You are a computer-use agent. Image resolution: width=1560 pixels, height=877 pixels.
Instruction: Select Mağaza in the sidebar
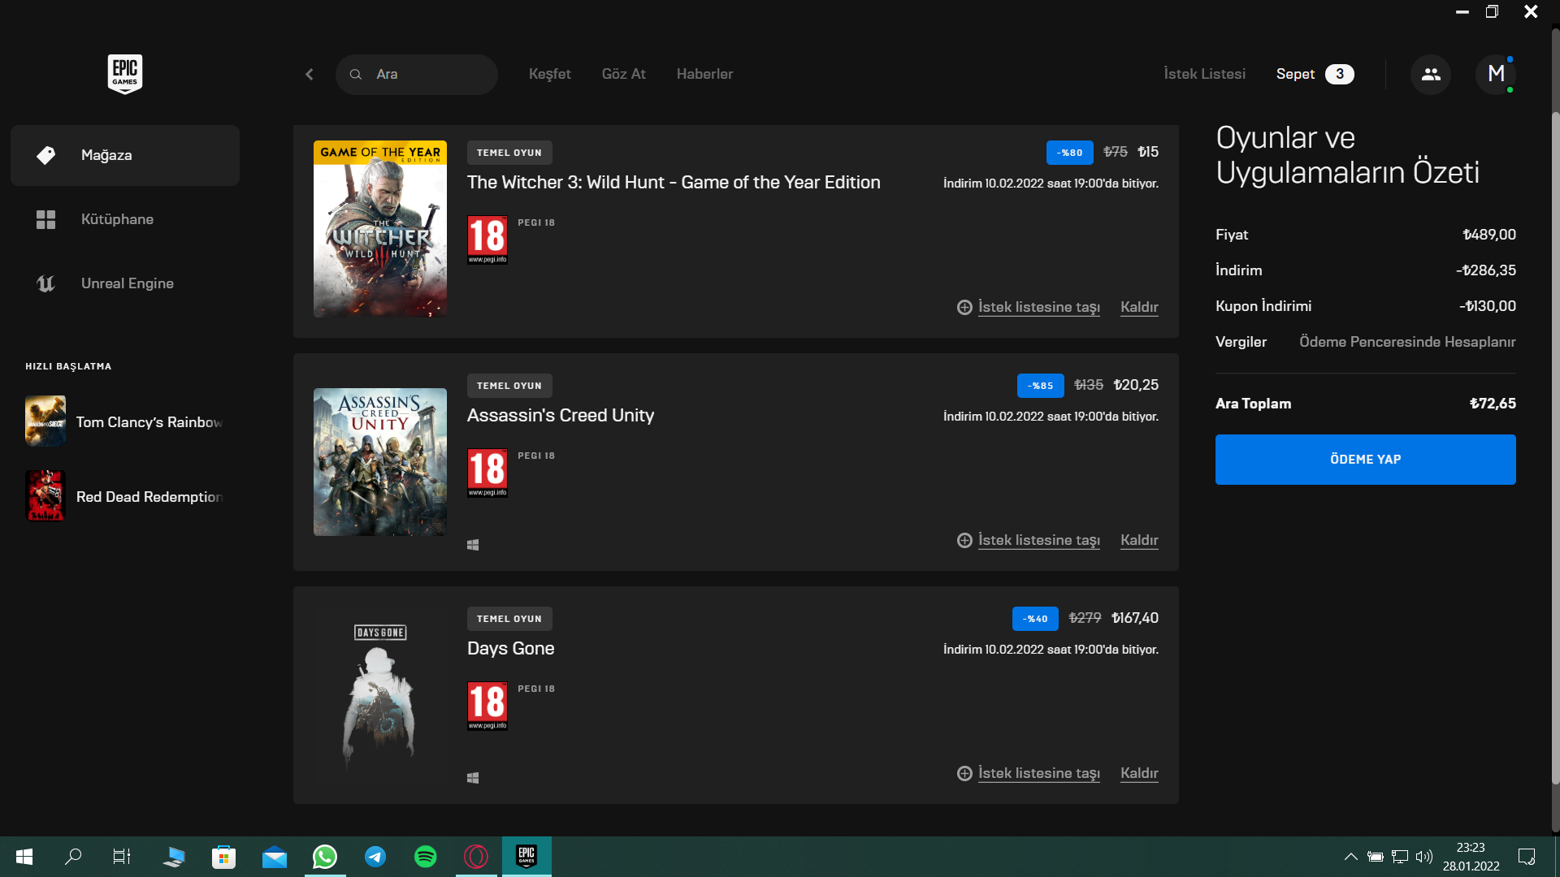pyautogui.click(x=125, y=155)
